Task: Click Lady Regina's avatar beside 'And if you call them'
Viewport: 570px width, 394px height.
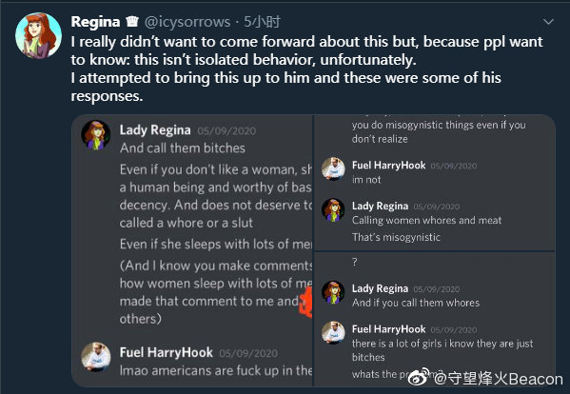Action: click(333, 292)
